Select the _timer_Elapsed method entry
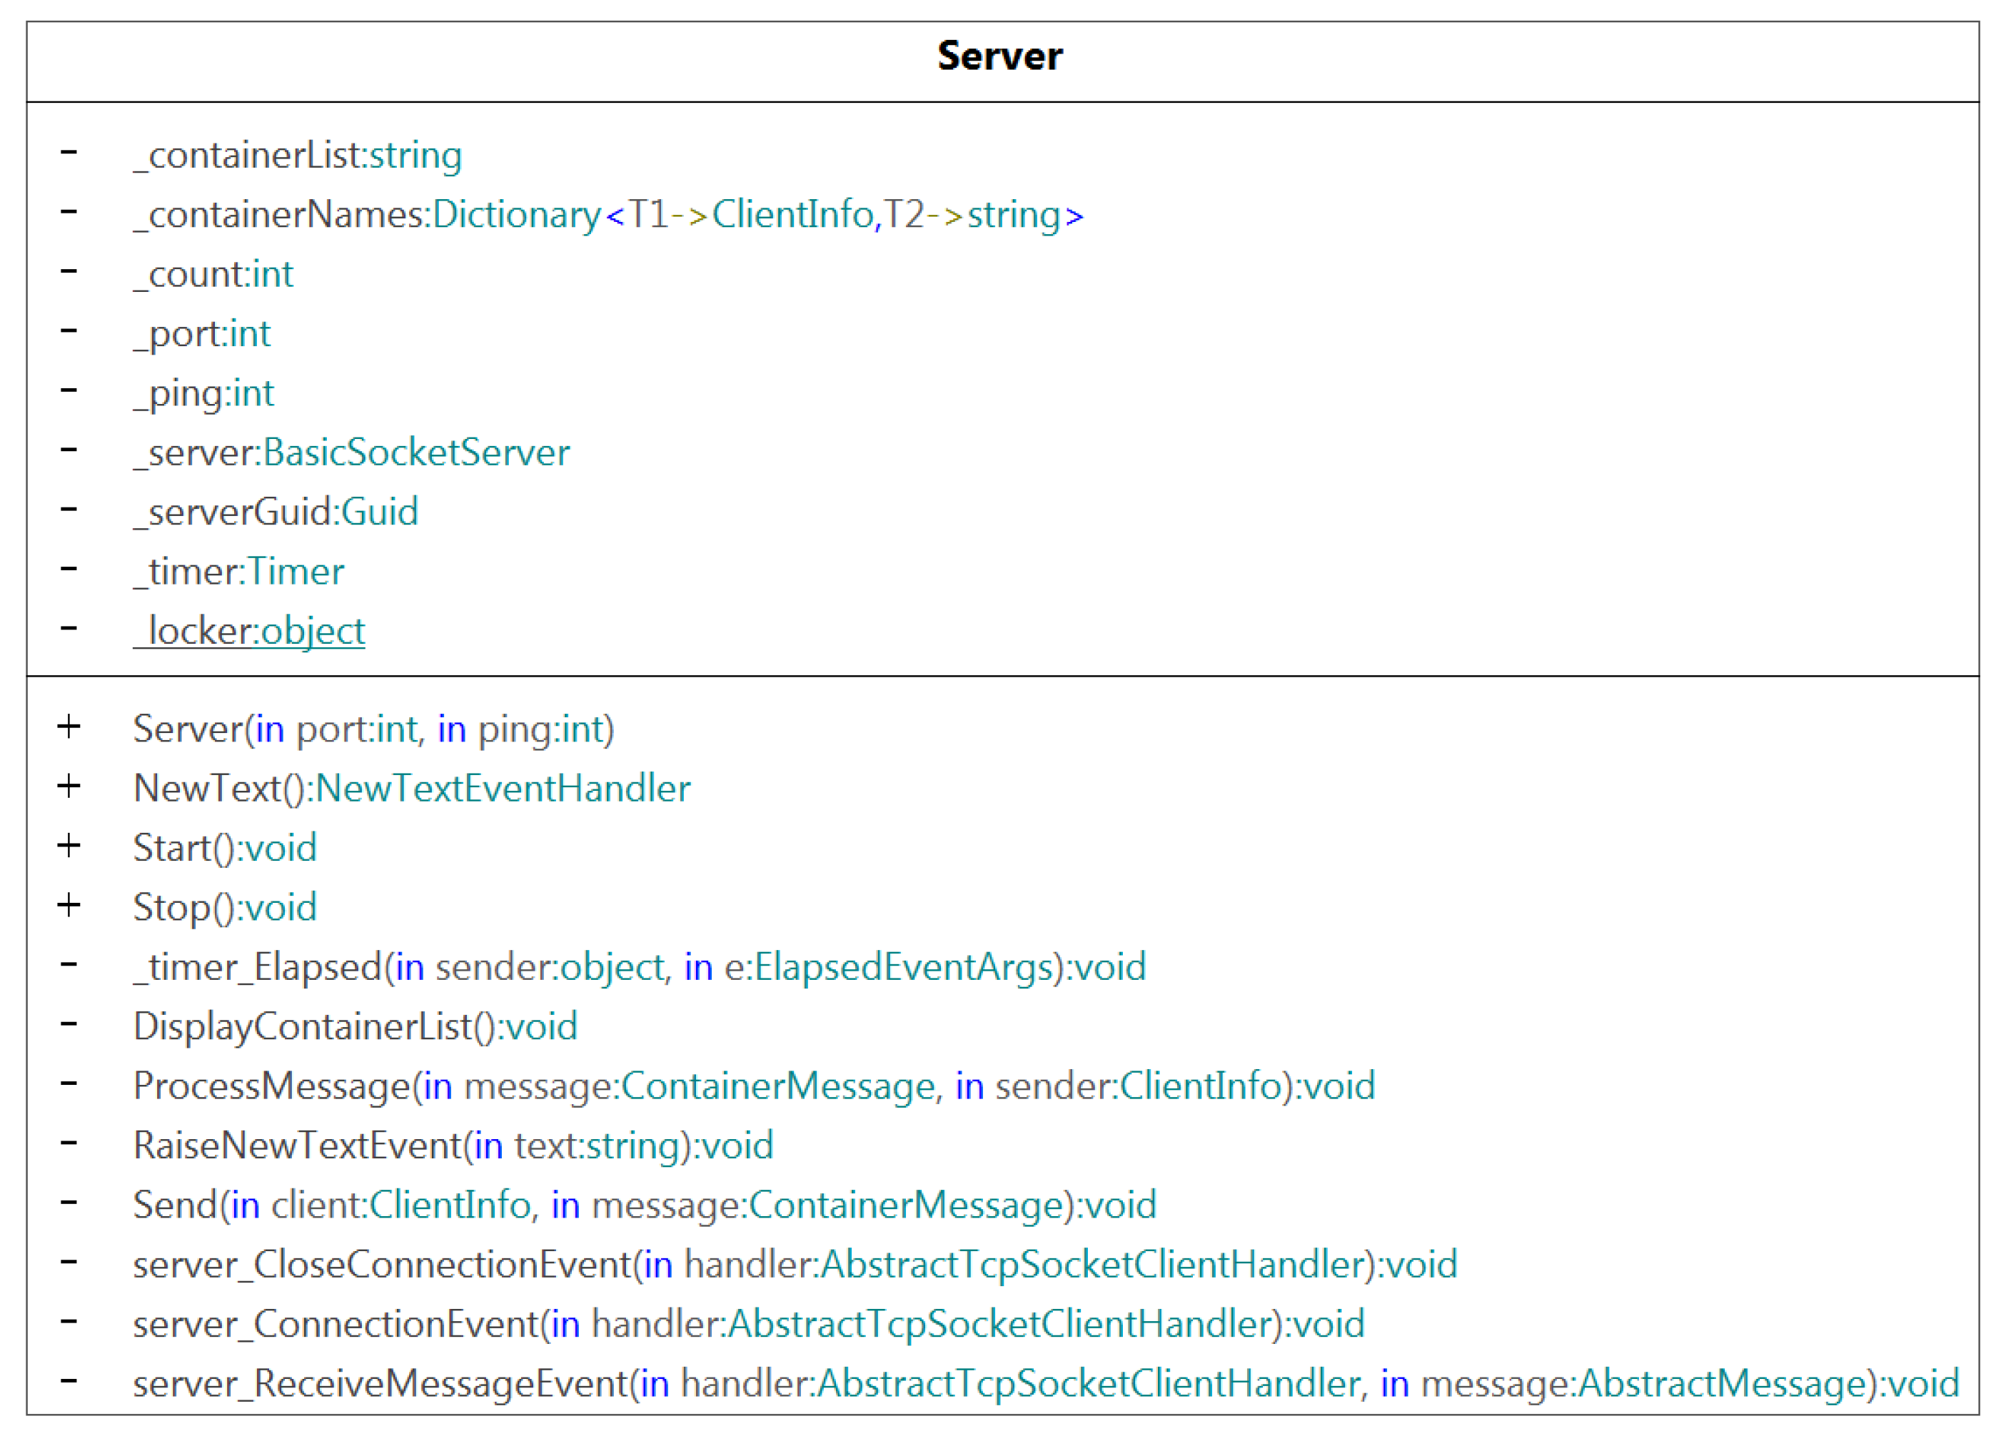Image resolution: width=2006 pixels, height=1441 pixels. [639, 967]
